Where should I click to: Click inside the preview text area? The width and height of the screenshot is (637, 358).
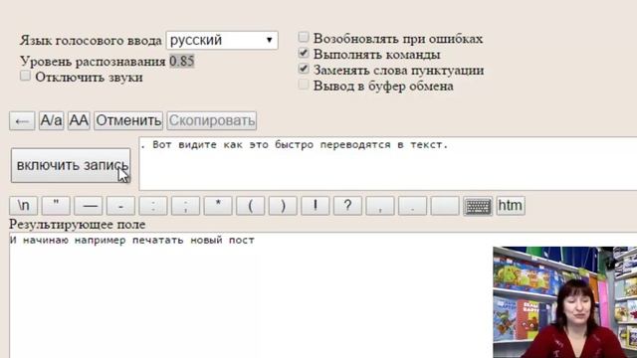pos(388,163)
